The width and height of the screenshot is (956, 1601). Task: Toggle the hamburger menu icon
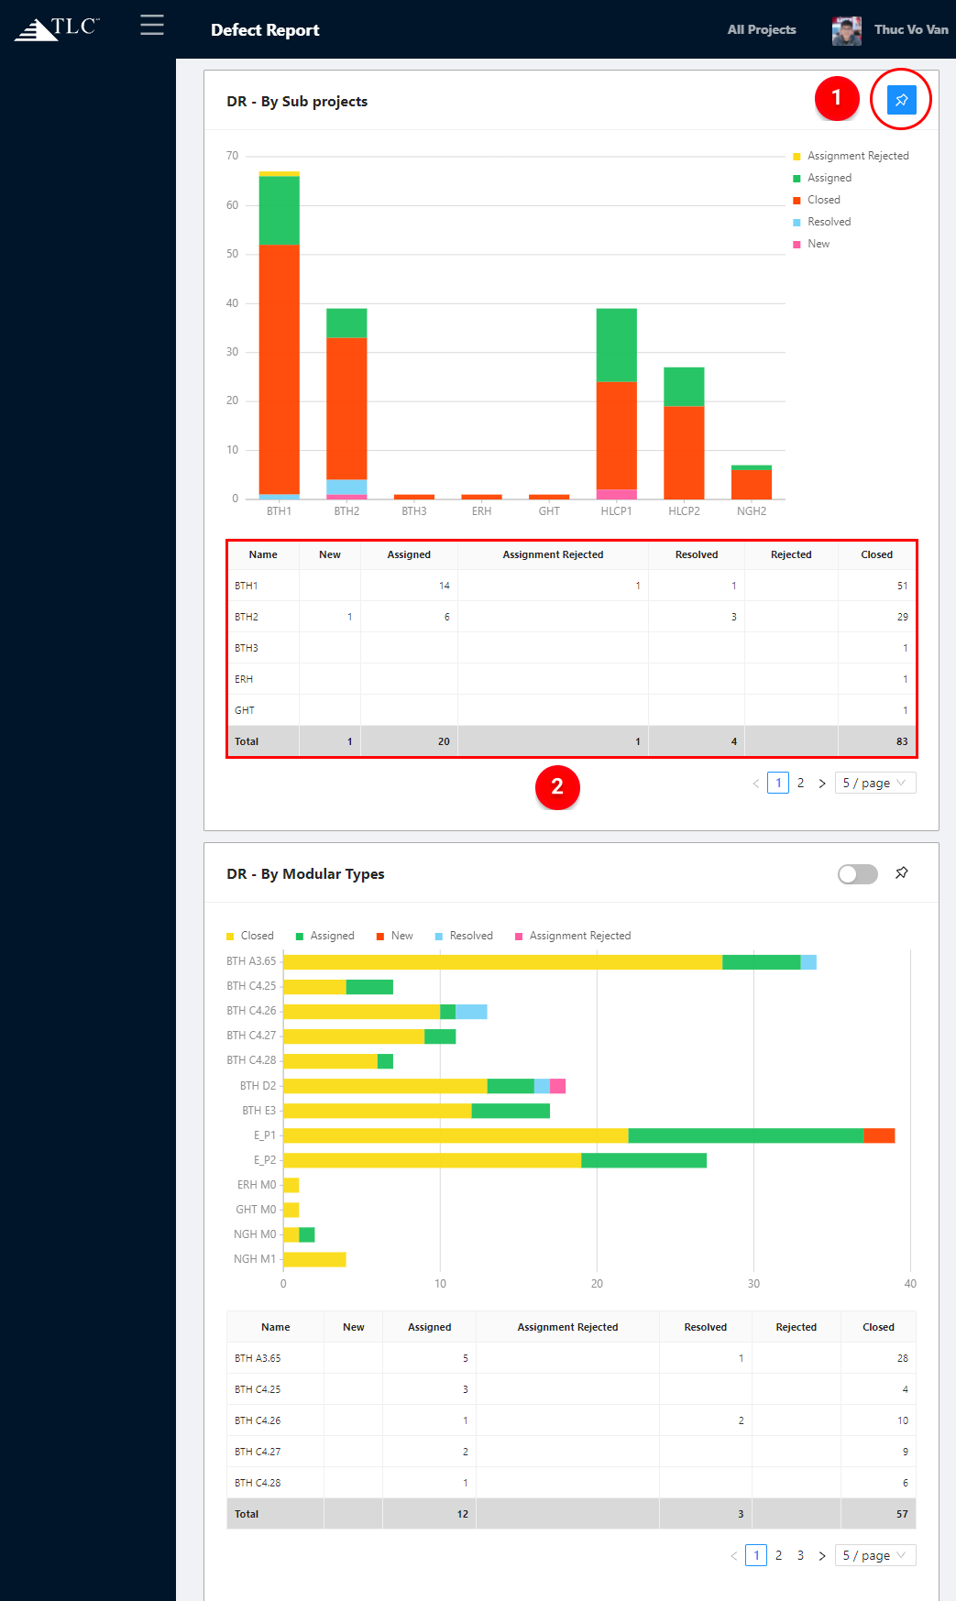[152, 25]
